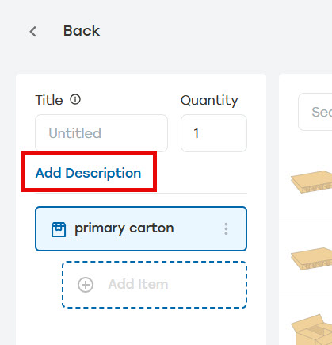Select the primary carton item row
The width and height of the screenshot is (332, 345).
[x=141, y=228]
